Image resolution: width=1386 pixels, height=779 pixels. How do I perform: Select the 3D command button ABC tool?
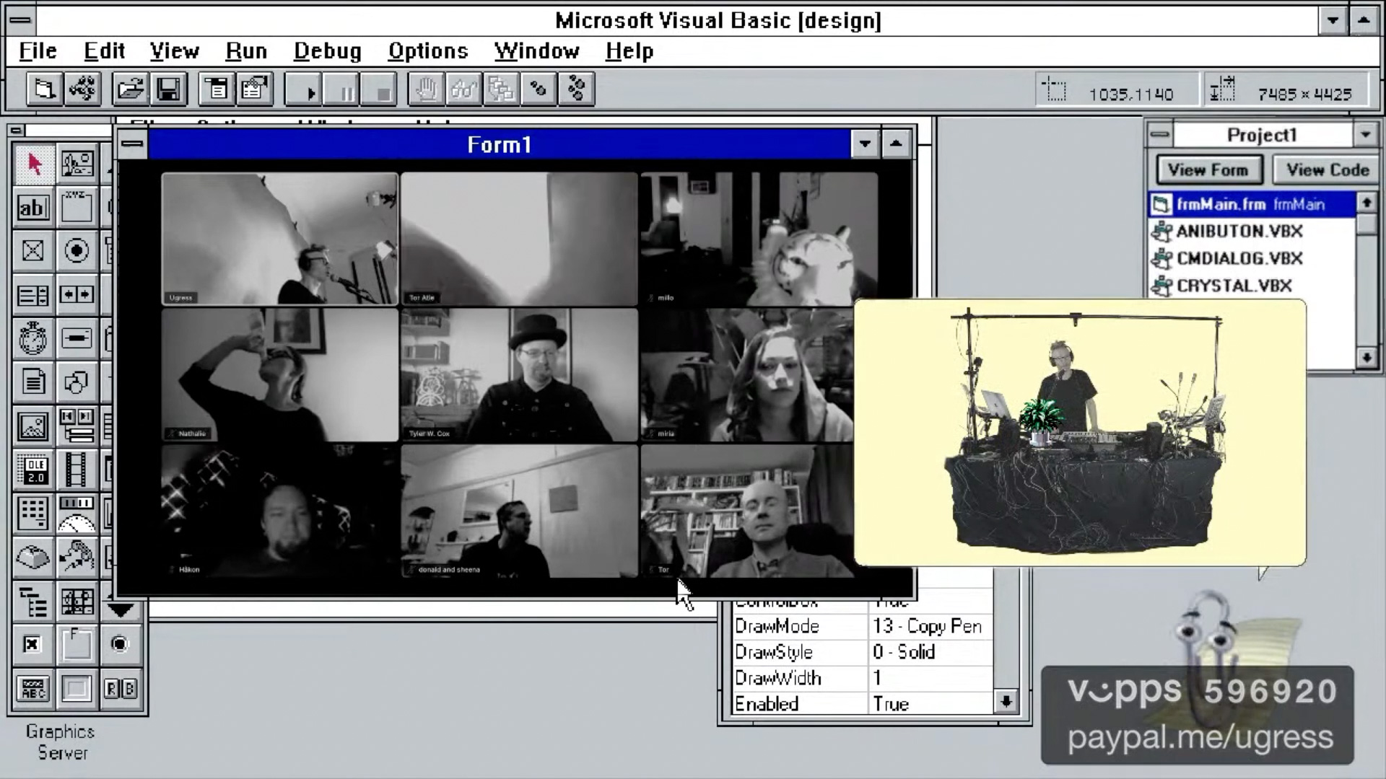pos(33,689)
